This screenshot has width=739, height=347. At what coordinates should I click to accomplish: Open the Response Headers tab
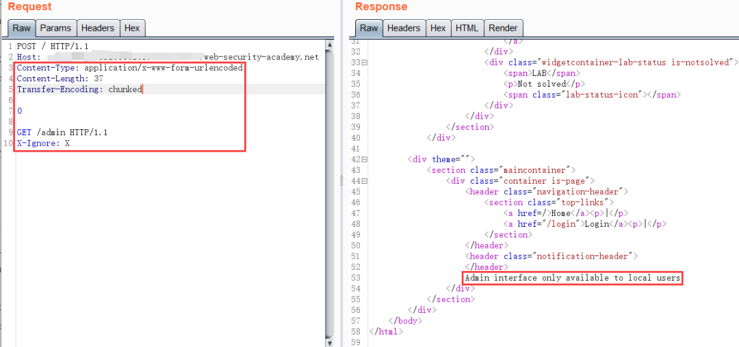click(404, 28)
